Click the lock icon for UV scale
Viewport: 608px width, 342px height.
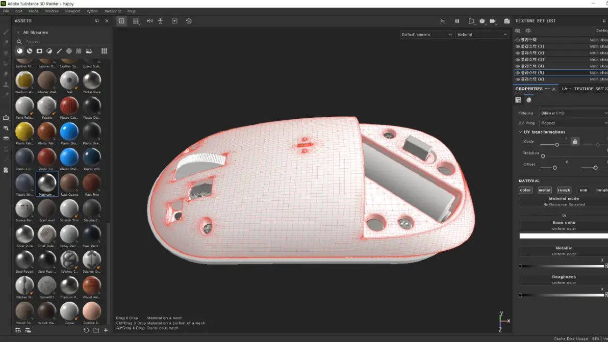point(575,142)
